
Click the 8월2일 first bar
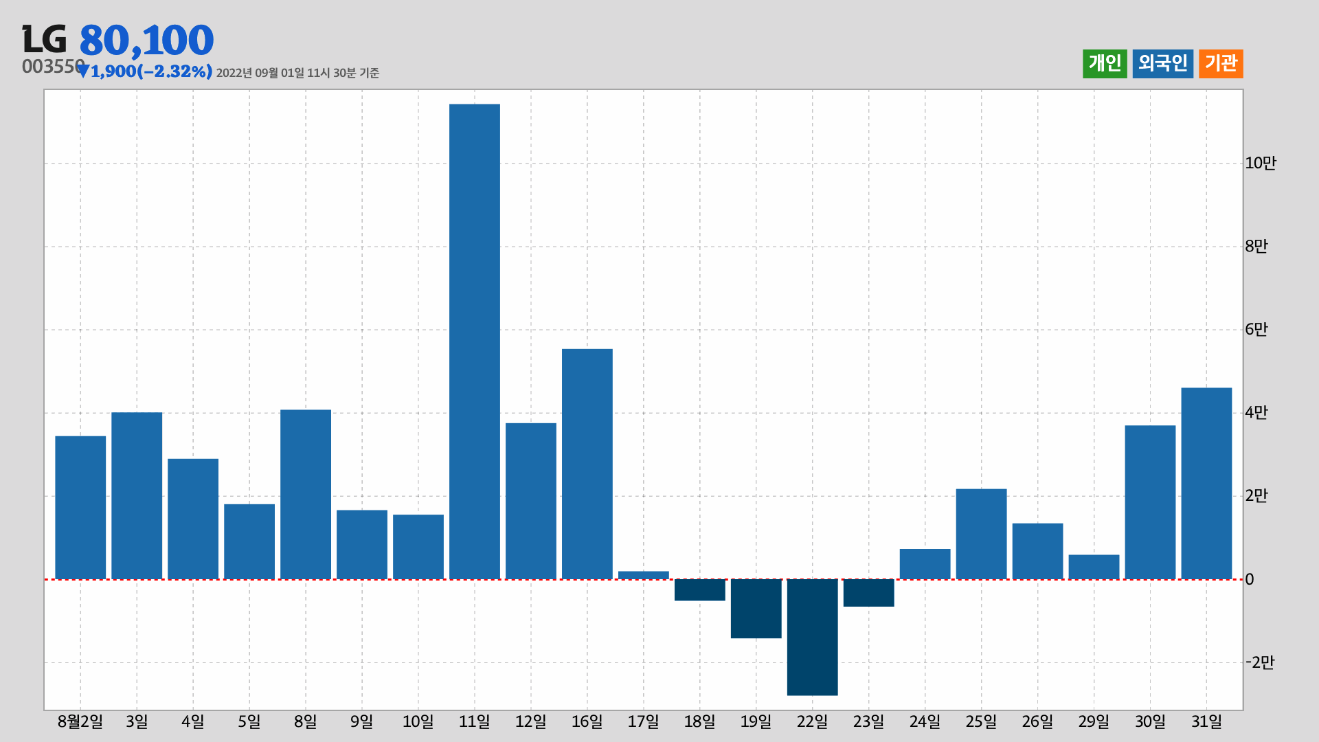80,507
